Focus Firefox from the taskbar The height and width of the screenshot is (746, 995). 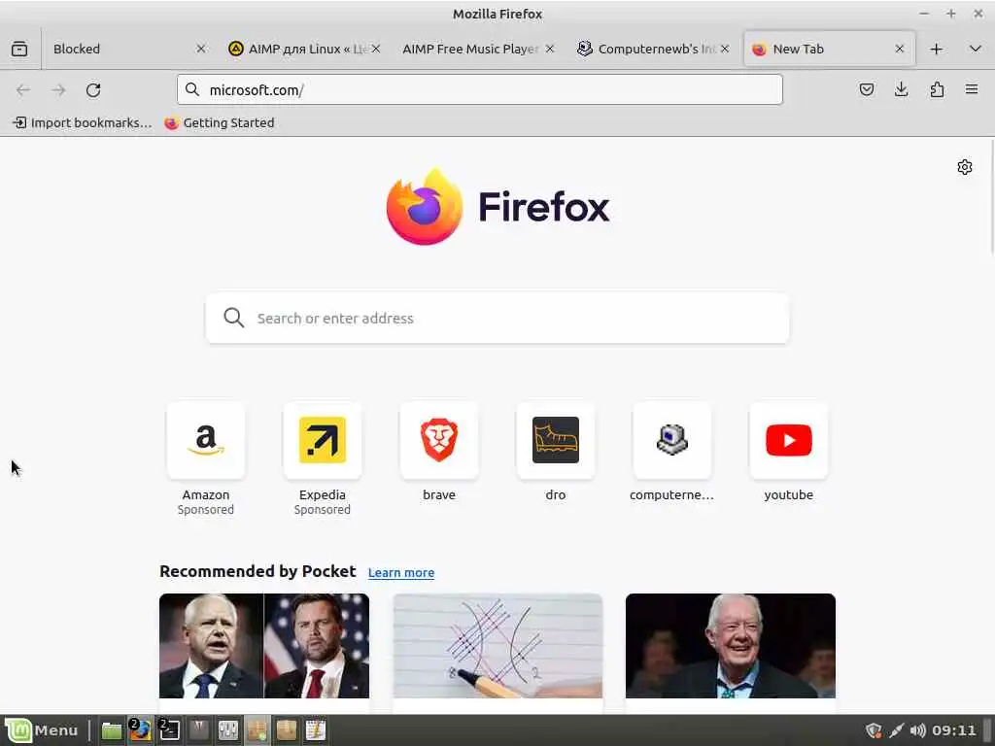pyautogui.click(x=140, y=730)
